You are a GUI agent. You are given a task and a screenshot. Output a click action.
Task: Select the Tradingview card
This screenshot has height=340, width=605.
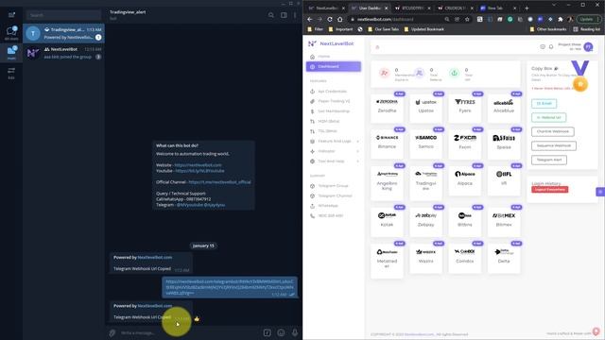426,182
